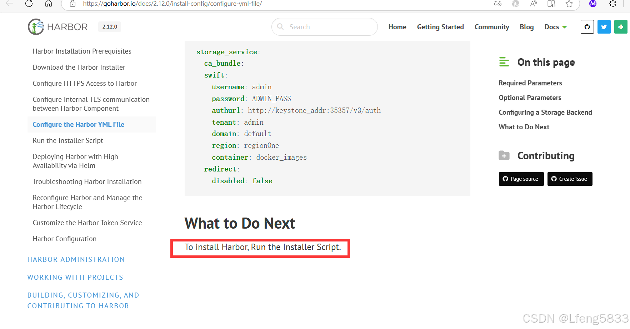Image resolution: width=630 pixels, height=329 pixels.
Task: Click the On this page list icon
Action: tap(504, 62)
